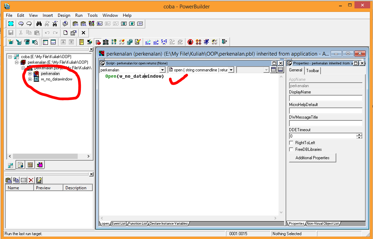Viewport: 373px width, 239px height.
Task: Click the New document icon
Action: click(x=65, y=33)
